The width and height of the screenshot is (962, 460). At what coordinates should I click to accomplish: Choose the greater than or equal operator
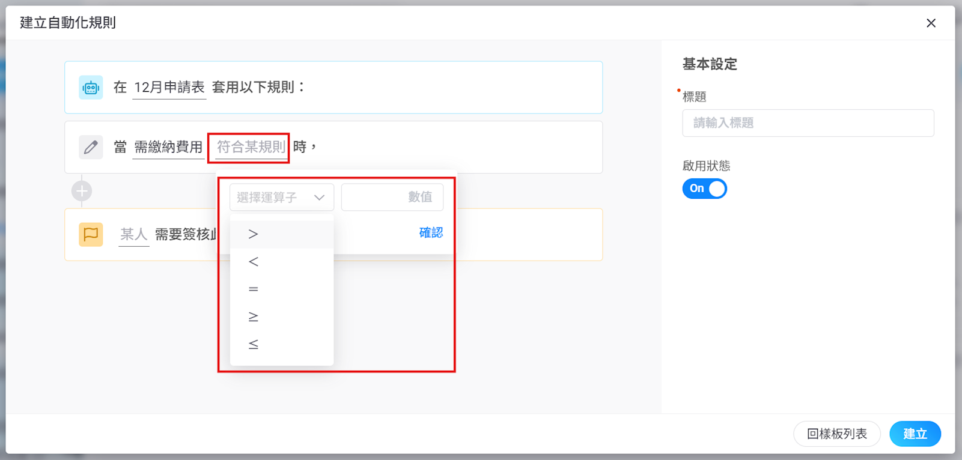pos(253,316)
